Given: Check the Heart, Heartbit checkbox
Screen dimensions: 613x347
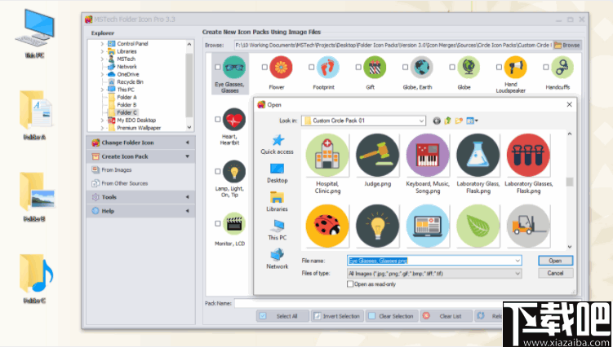Looking at the screenshot, I should 218,120.
